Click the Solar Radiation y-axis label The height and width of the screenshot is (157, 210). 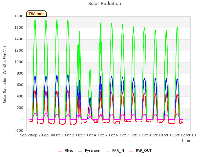tap(5, 75)
